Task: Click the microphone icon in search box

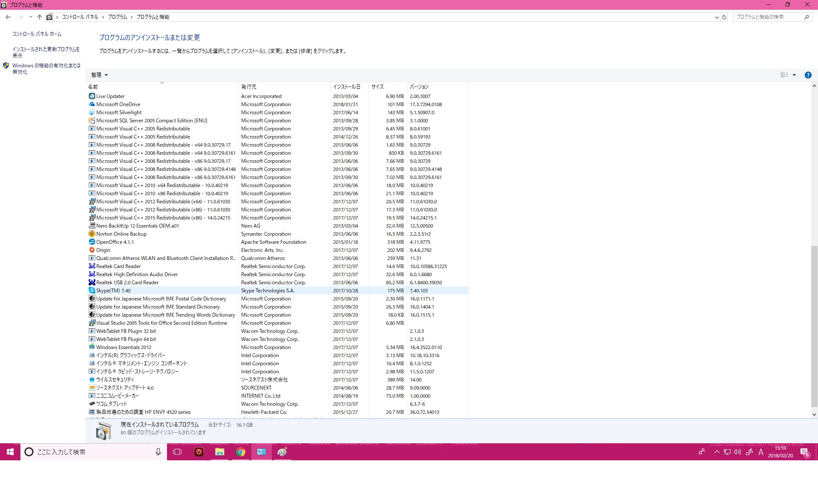Action: pos(158,452)
